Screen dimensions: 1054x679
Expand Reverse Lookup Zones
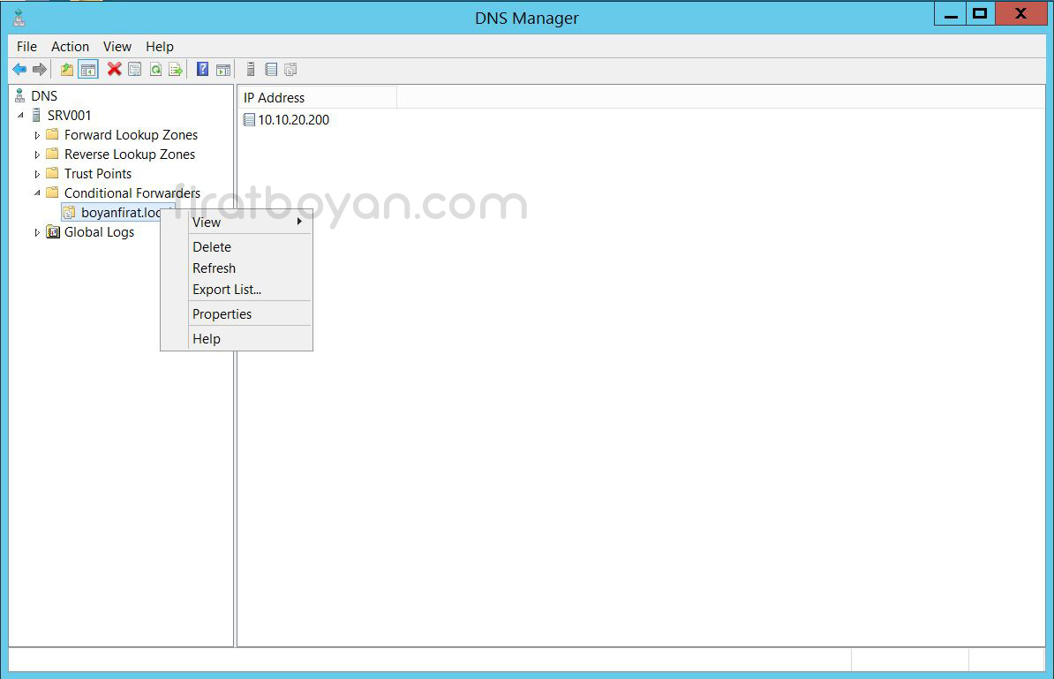(37, 155)
